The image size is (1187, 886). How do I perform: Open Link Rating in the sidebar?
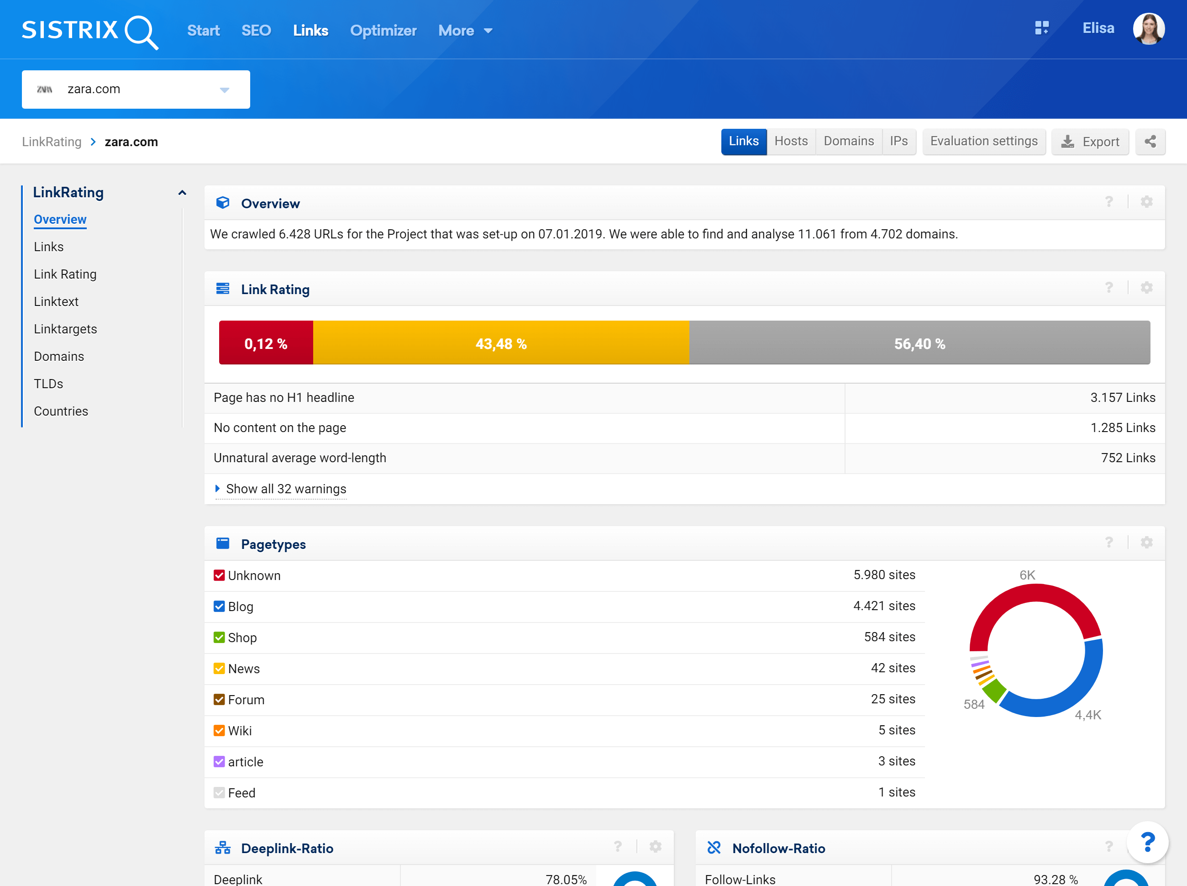pos(65,274)
